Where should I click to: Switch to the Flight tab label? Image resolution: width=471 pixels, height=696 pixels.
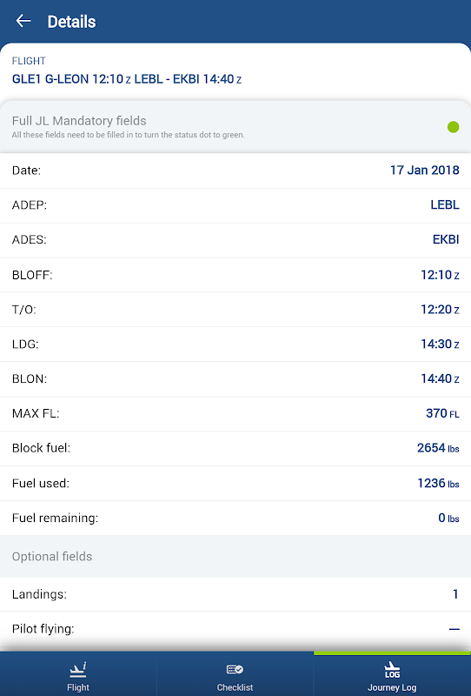pos(78,687)
